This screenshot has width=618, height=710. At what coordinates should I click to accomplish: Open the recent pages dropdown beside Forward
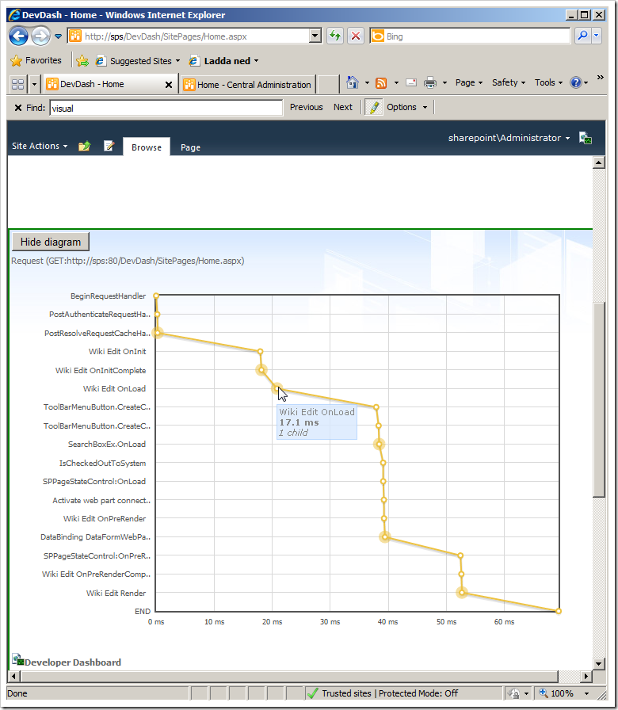tap(59, 36)
